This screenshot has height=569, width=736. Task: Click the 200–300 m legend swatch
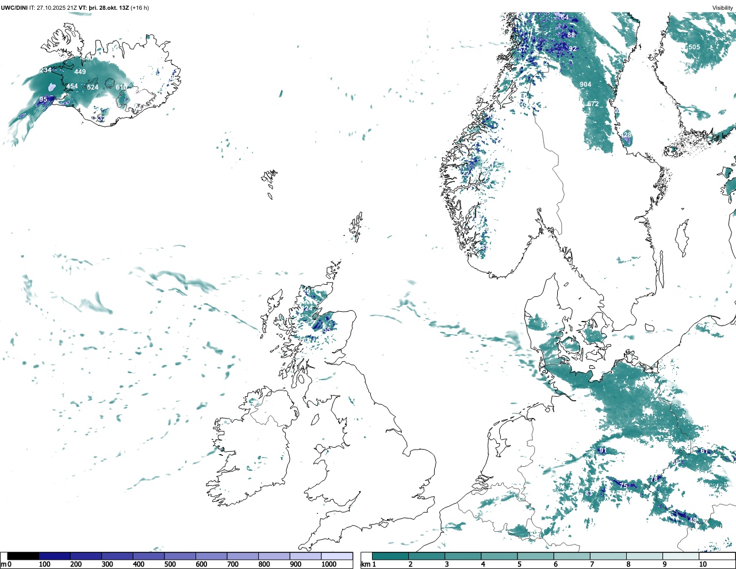(86, 556)
